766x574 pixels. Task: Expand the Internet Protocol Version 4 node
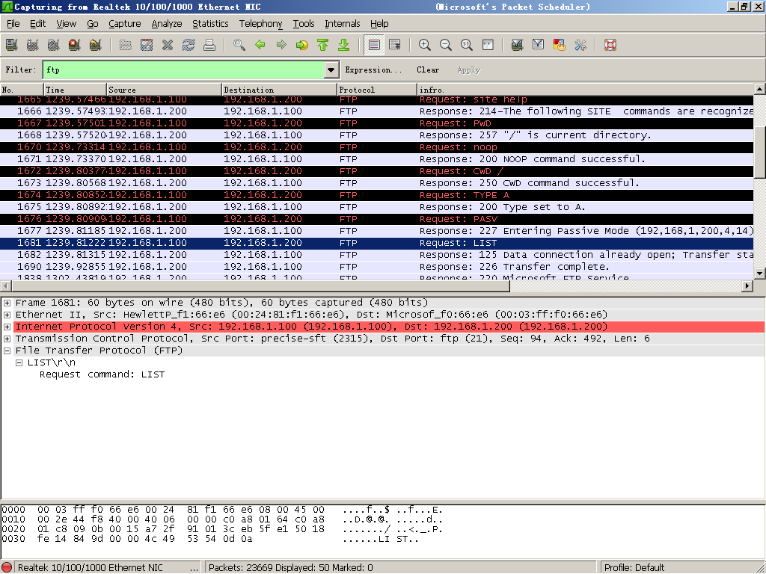point(7,327)
